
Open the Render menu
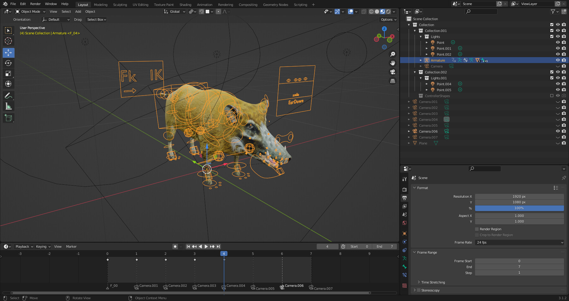click(35, 4)
